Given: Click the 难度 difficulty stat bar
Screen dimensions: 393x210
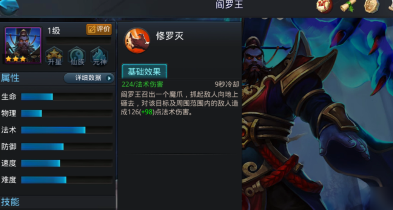Looking at the screenshot, I should coord(67,180).
